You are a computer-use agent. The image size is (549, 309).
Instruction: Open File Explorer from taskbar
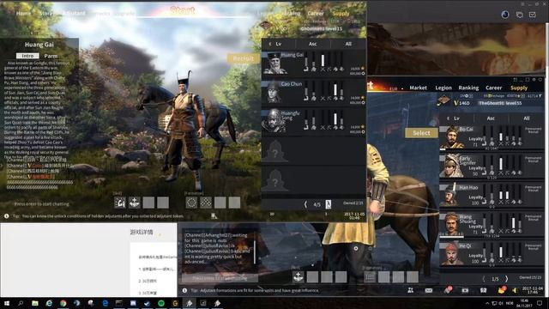pyautogui.click(x=35, y=303)
